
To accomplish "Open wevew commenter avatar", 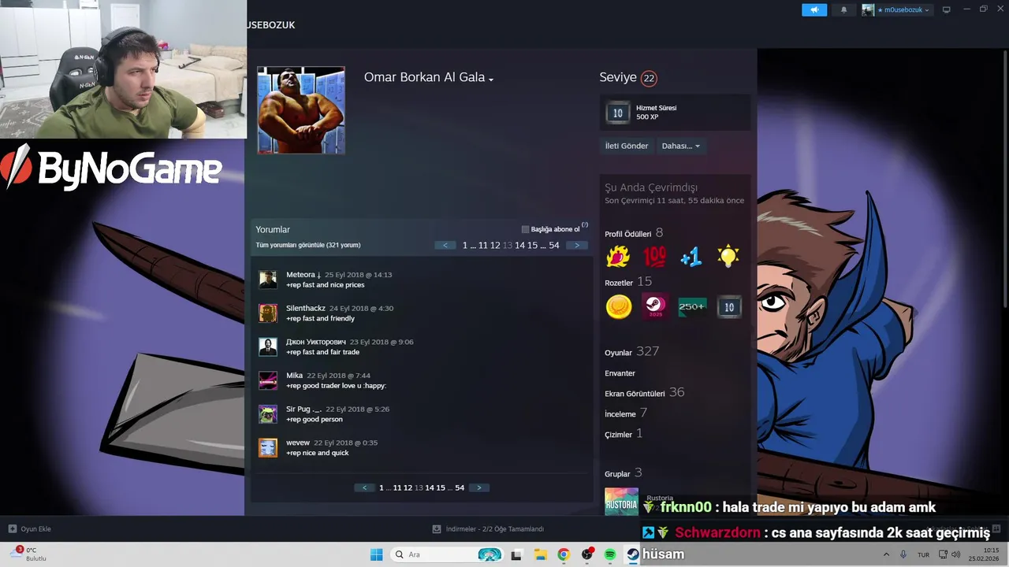I will tap(268, 448).
